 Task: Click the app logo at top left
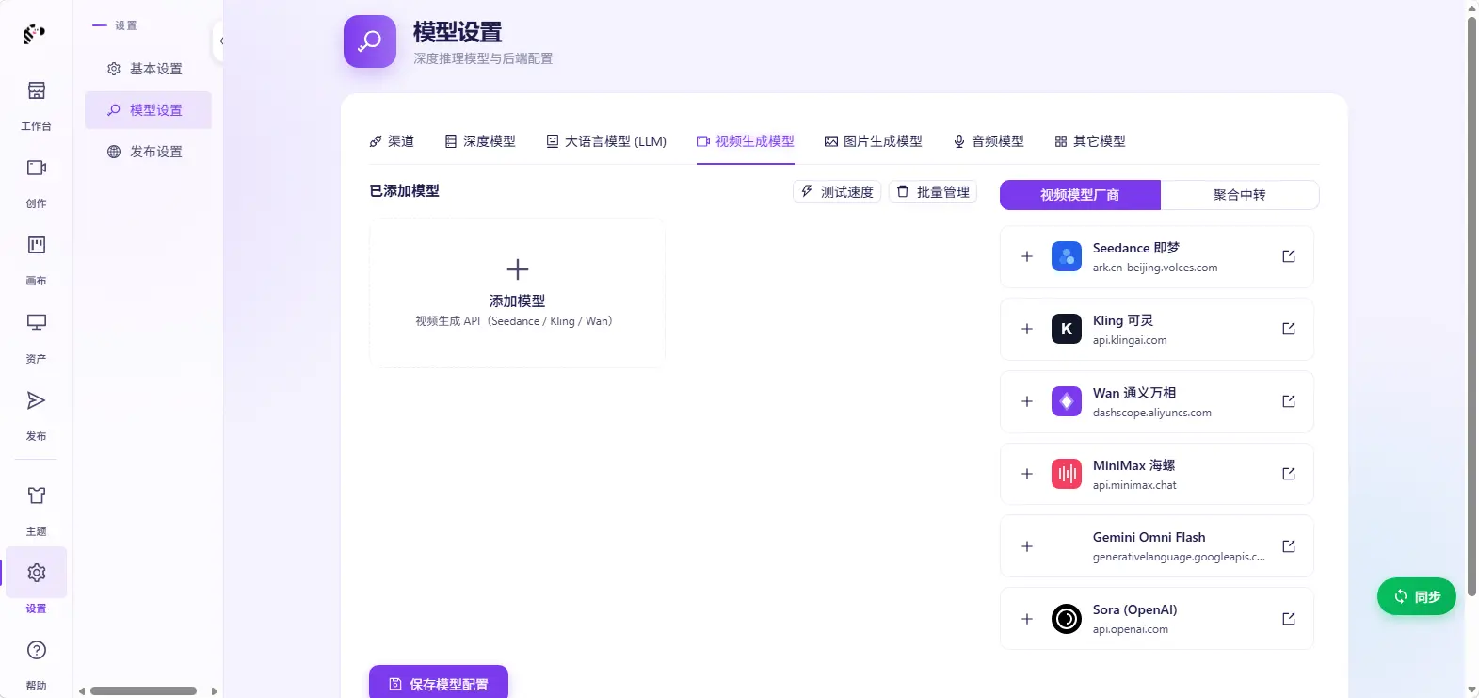click(x=34, y=34)
